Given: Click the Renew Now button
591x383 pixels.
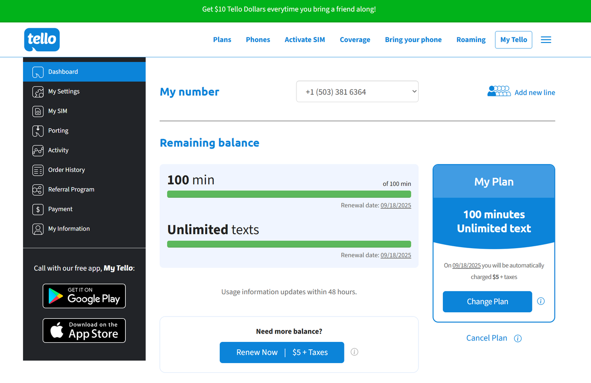Looking at the screenshot, I should point(282,352).
